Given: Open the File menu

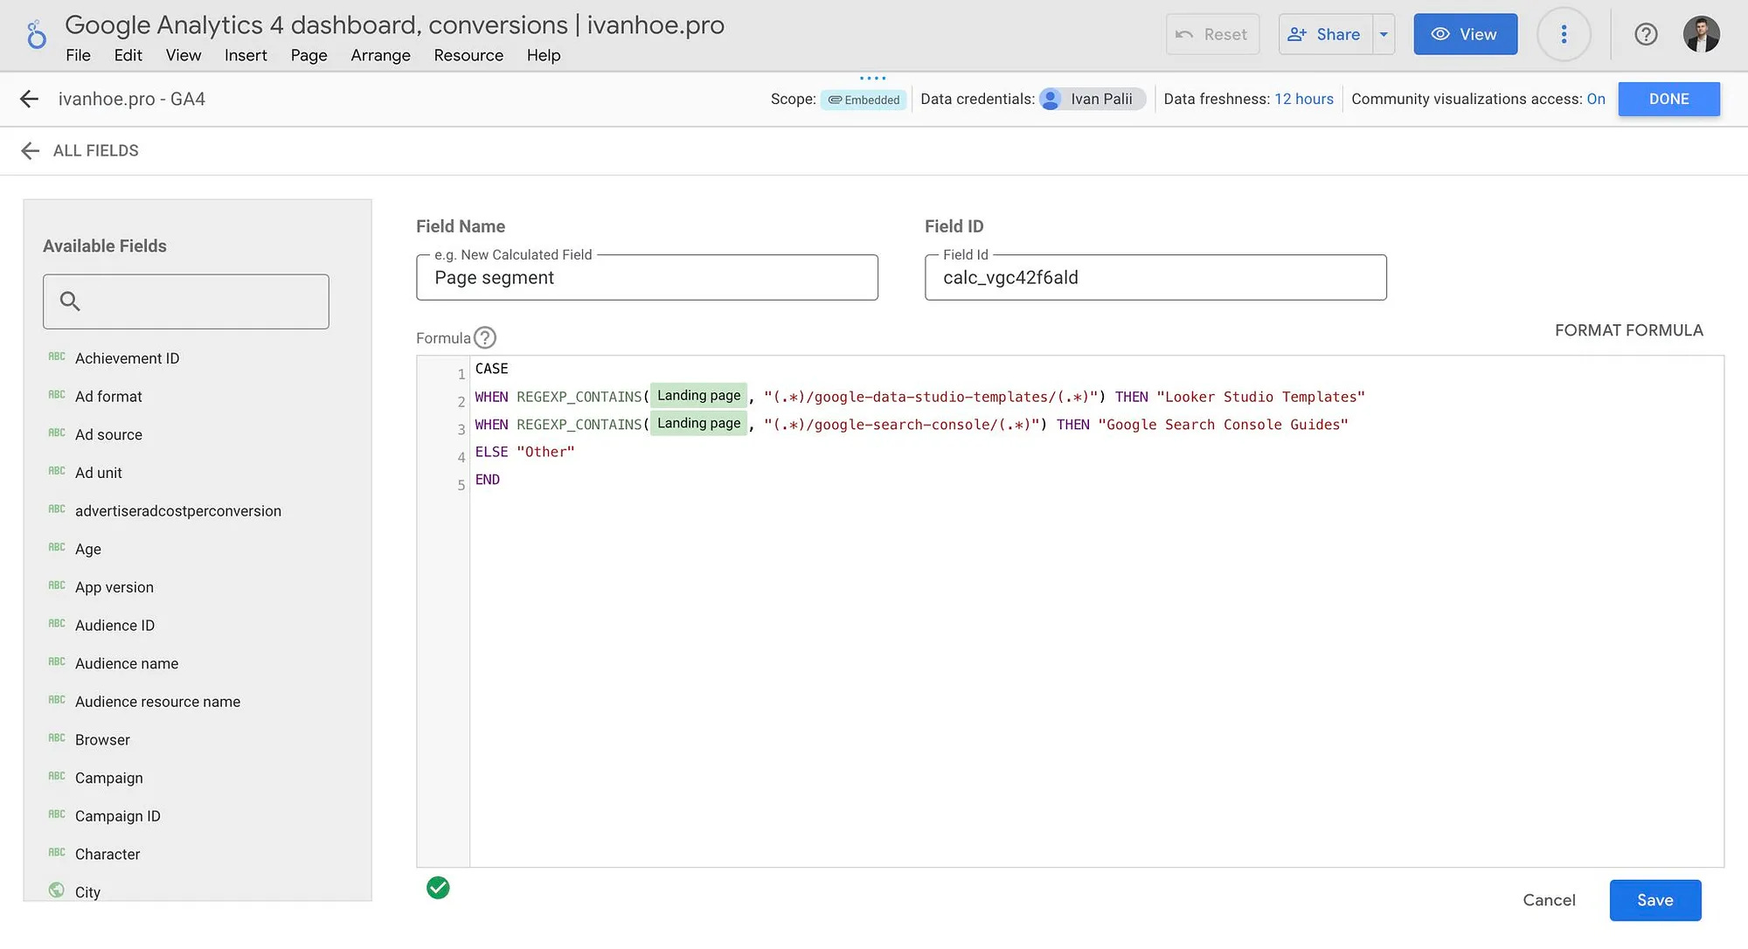Looking at the screenshot, I should pos(78,55).
